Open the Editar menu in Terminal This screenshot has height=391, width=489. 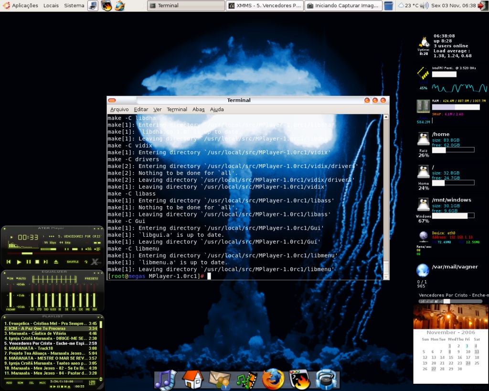click(141, 109)
